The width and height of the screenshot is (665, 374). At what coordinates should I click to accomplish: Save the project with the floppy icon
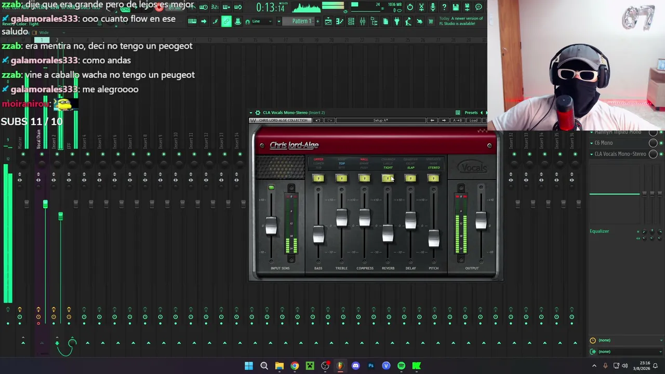click(456, 7)
